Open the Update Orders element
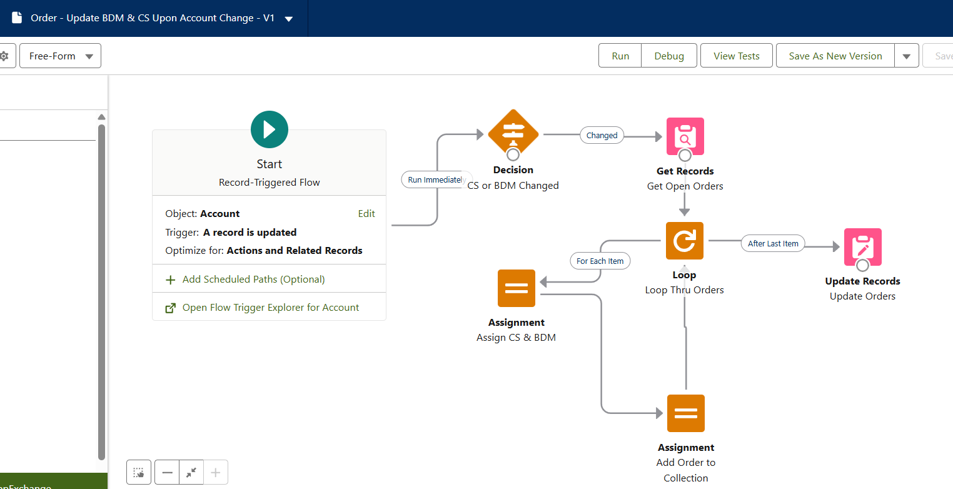953x489 pixels. tap(862, 246)
